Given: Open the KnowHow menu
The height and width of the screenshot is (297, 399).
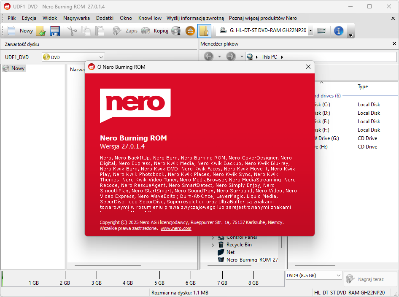Looking at the screenshot, I should [x=150, y=18].
